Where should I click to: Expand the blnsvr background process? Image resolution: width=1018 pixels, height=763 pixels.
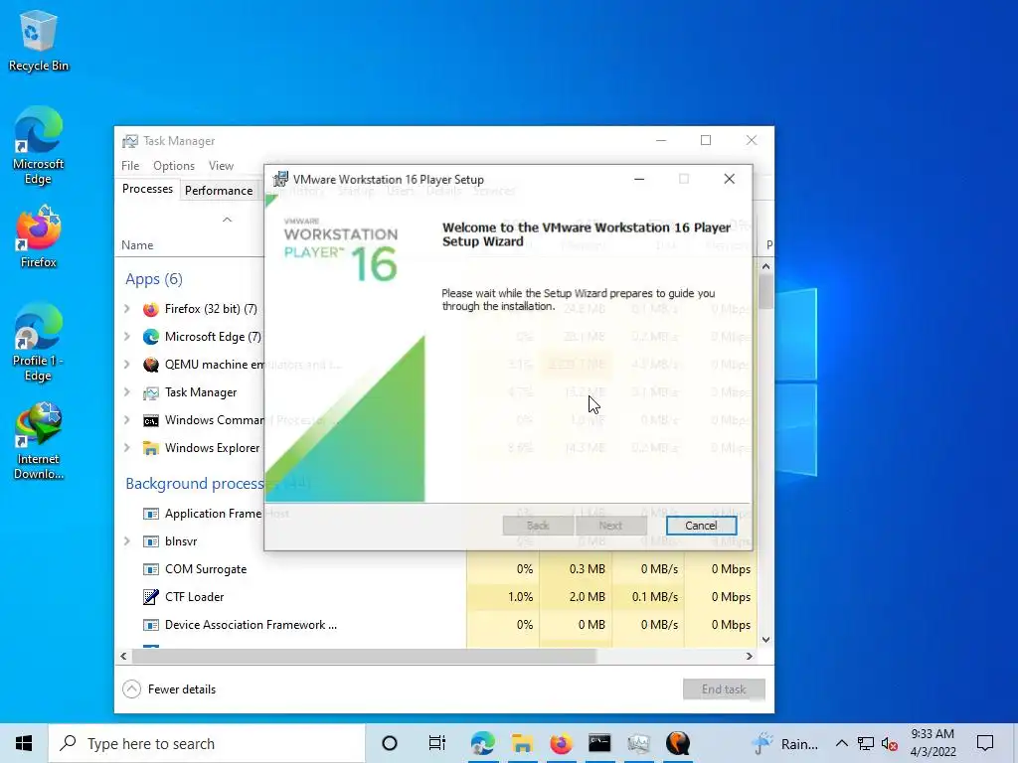127,541
